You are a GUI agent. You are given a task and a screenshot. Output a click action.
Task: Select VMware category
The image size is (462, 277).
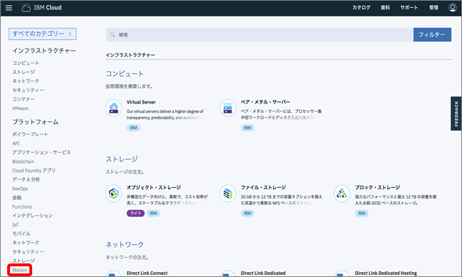pyautogui.click(x=20, y=109)
